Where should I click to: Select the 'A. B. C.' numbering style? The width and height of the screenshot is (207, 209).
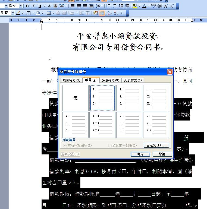click(75, 125)
